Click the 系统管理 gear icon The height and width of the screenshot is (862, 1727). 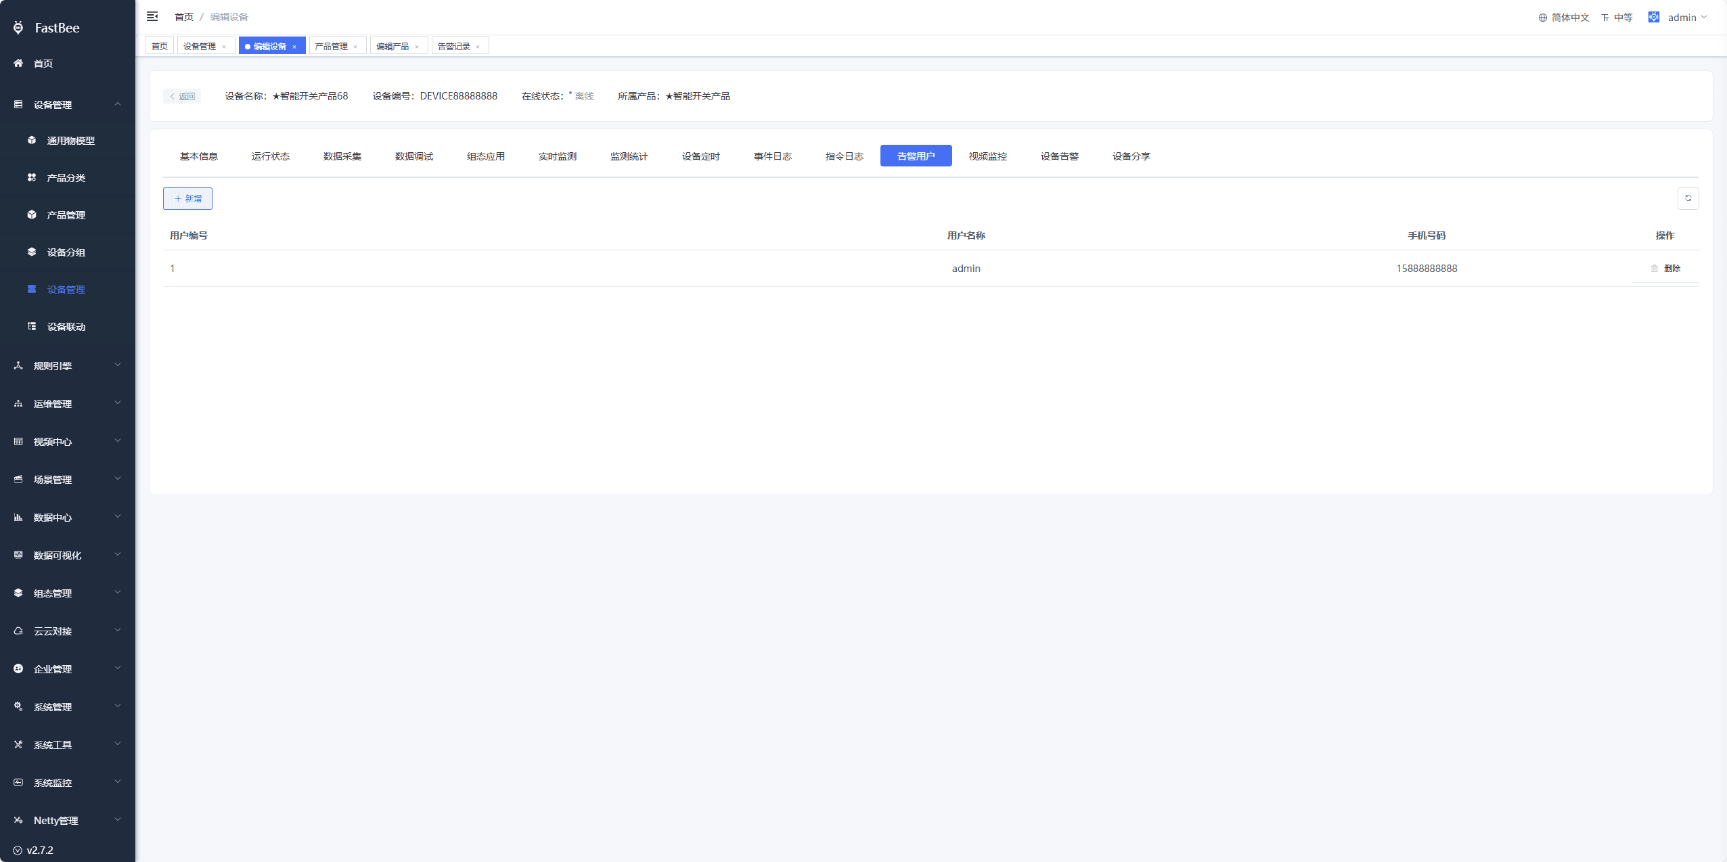pos(18,706)
